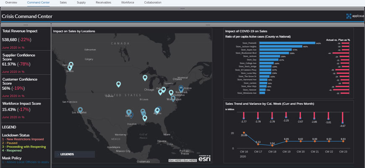Click the Store_Minnesota Ave label
This screenshot has width=365, height=168.
click(247, 93)
